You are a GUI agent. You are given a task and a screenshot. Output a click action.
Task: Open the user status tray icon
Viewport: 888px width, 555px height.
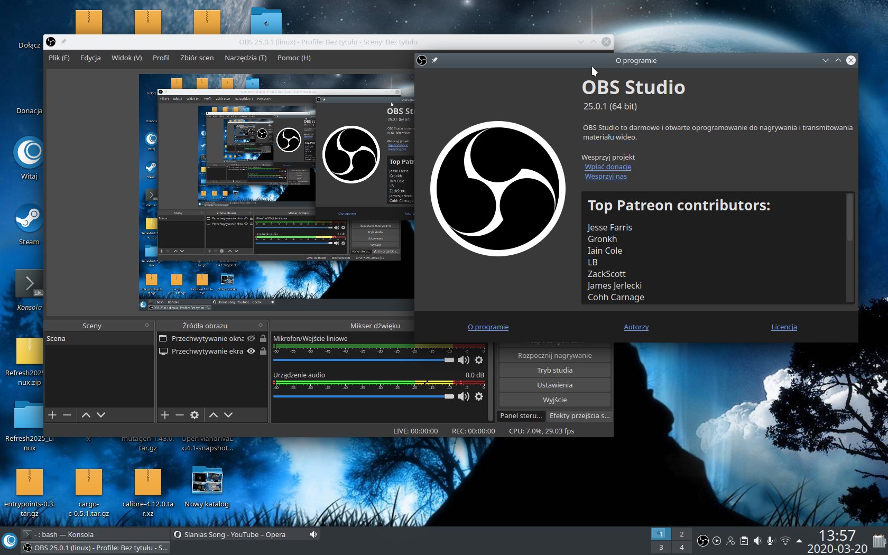pos(730,541)
